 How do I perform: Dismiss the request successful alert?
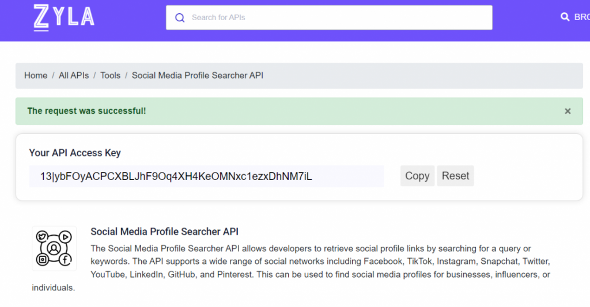[568, 111]
